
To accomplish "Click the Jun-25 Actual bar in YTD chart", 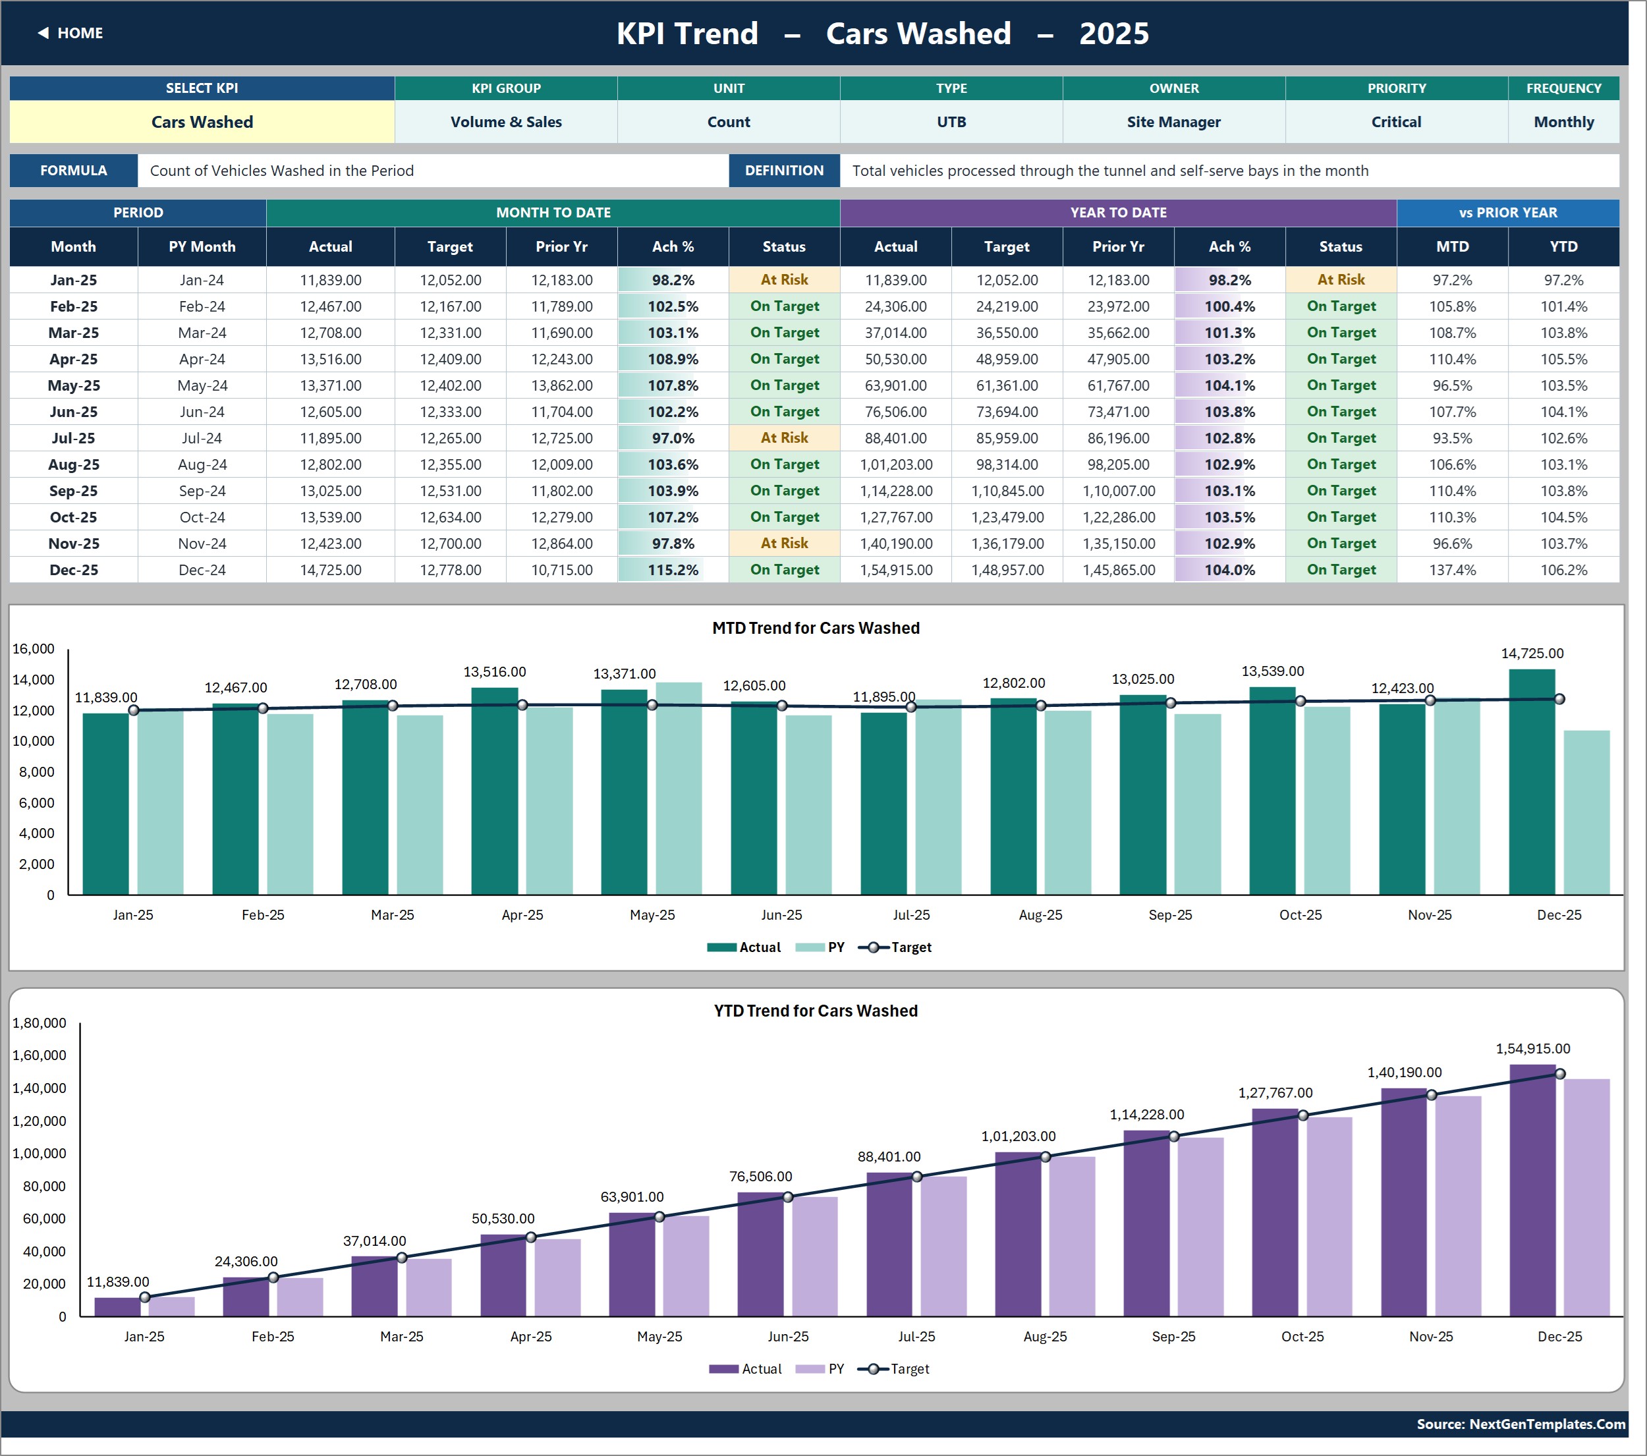I will (760, 1254).
